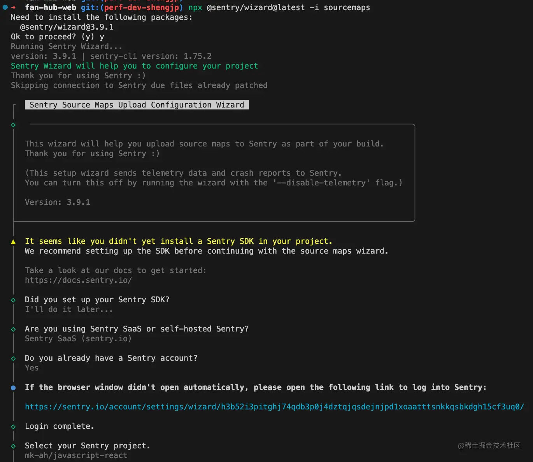533x462 pixels.
Task: Click diamond marker beside 'Select your Sentry project.'
Action: 13,446
